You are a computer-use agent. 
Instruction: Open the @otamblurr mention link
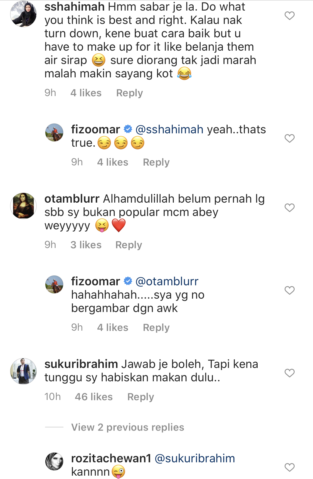point(167,282)
